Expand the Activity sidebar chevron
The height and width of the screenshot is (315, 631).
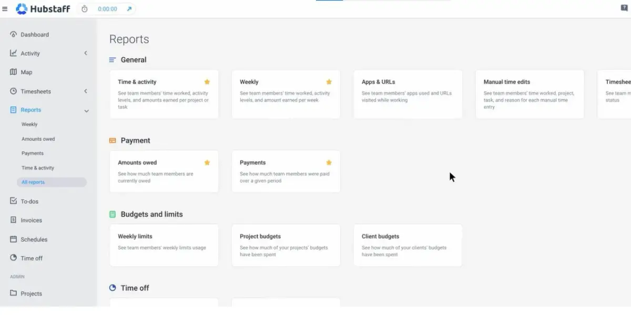86,53
